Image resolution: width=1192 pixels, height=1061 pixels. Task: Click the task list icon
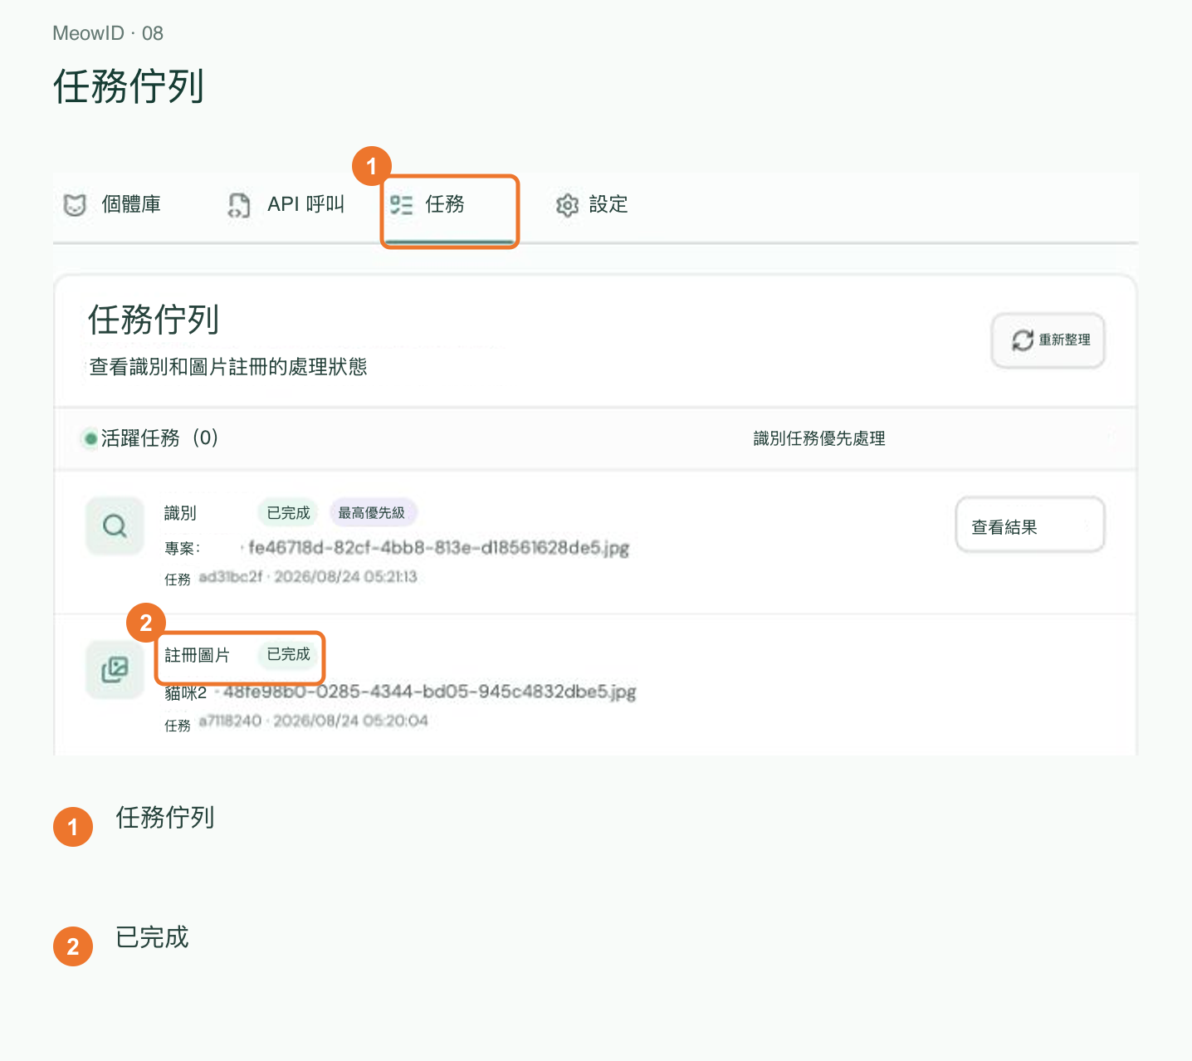[x=402, y=204]
